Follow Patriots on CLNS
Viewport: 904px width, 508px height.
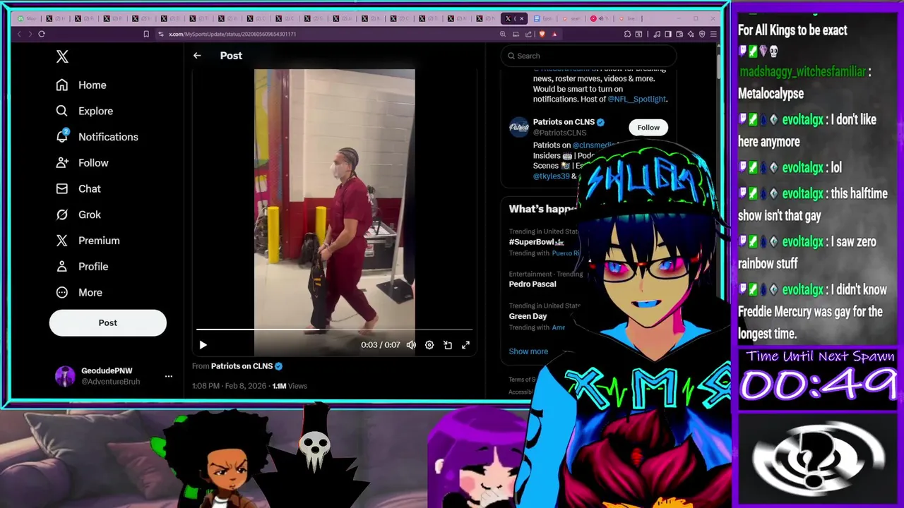(648, 128)
